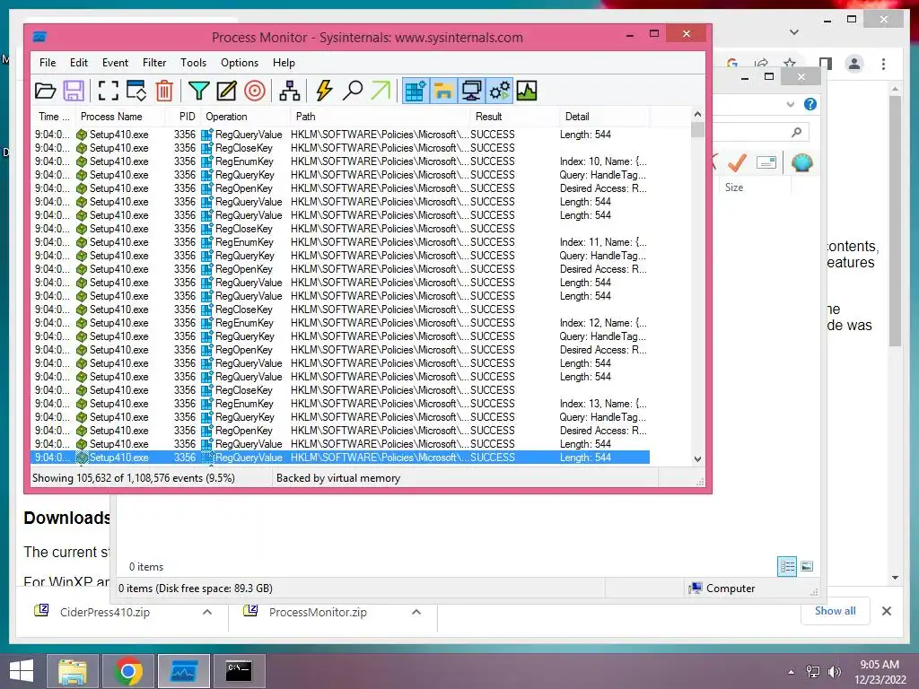The width and height of the screenshot is (919, 689).
Task: Open the Edit menu in Process Monitor
Action: [79, 63]
